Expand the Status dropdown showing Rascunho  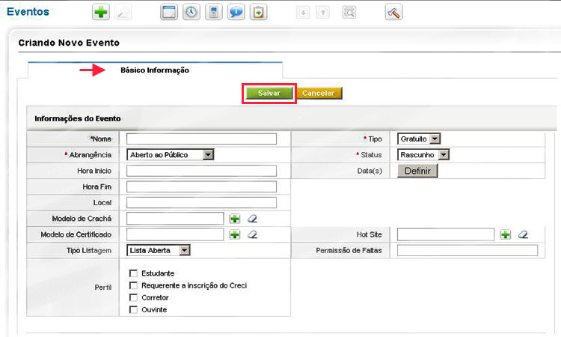pyautogui.click(x=423, y=154)
